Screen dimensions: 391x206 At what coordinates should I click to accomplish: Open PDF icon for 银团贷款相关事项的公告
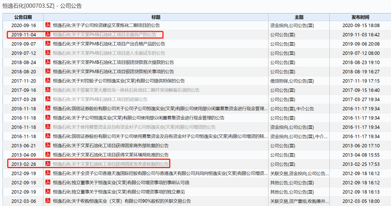[x=48, y=72]
